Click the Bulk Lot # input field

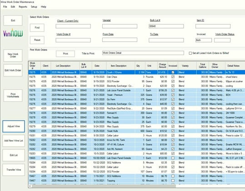click(166, 26)
